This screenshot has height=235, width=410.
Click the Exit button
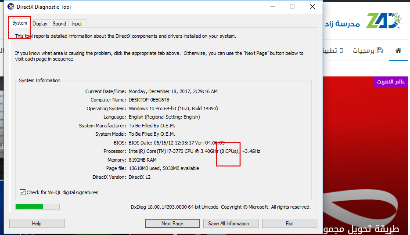click(289, 224)
